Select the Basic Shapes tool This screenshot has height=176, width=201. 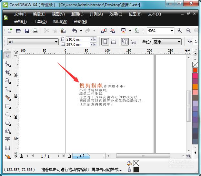point(8,131)
